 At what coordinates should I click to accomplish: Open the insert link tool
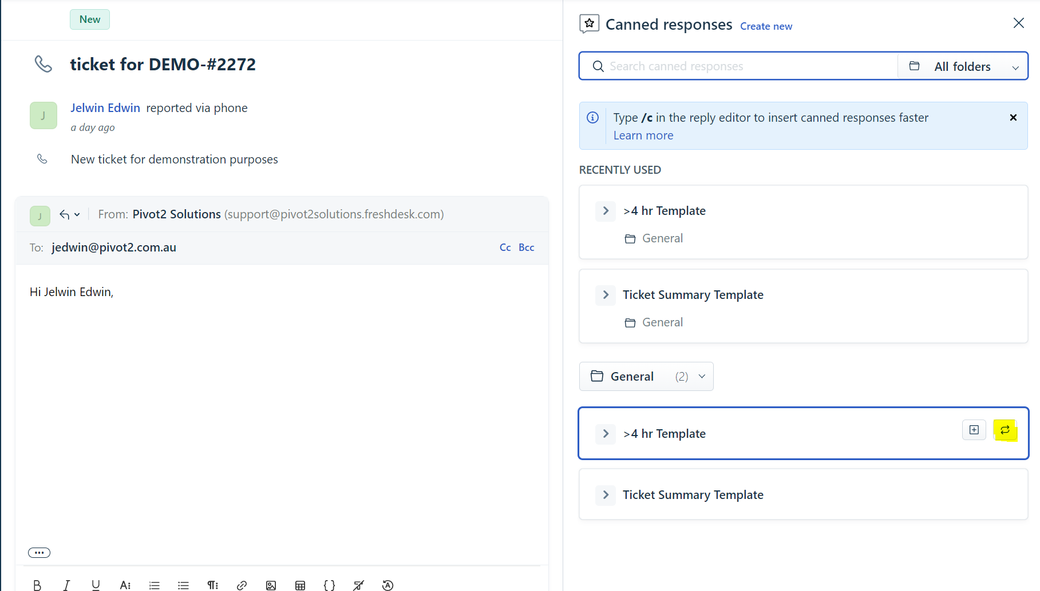click(242, 585)
